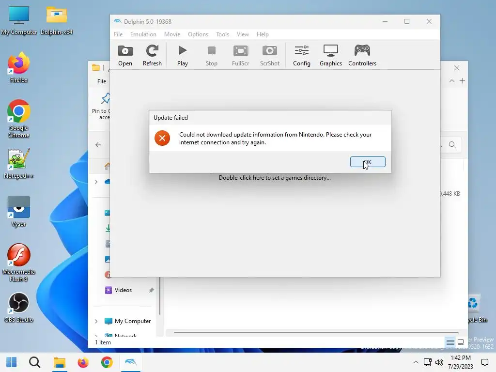Open Dolphin Controllers settings
Image resolution: width=496 pixels, height=372 pixels.
[362, 56]
